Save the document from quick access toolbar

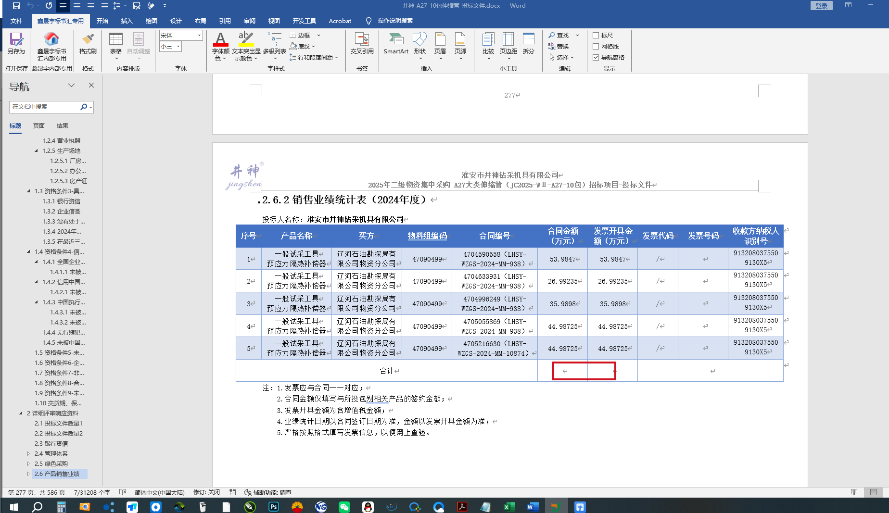(x=16, y=6)
